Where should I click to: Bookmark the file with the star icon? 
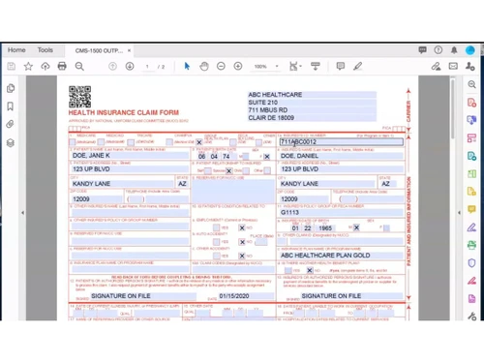tap(28, 66)
